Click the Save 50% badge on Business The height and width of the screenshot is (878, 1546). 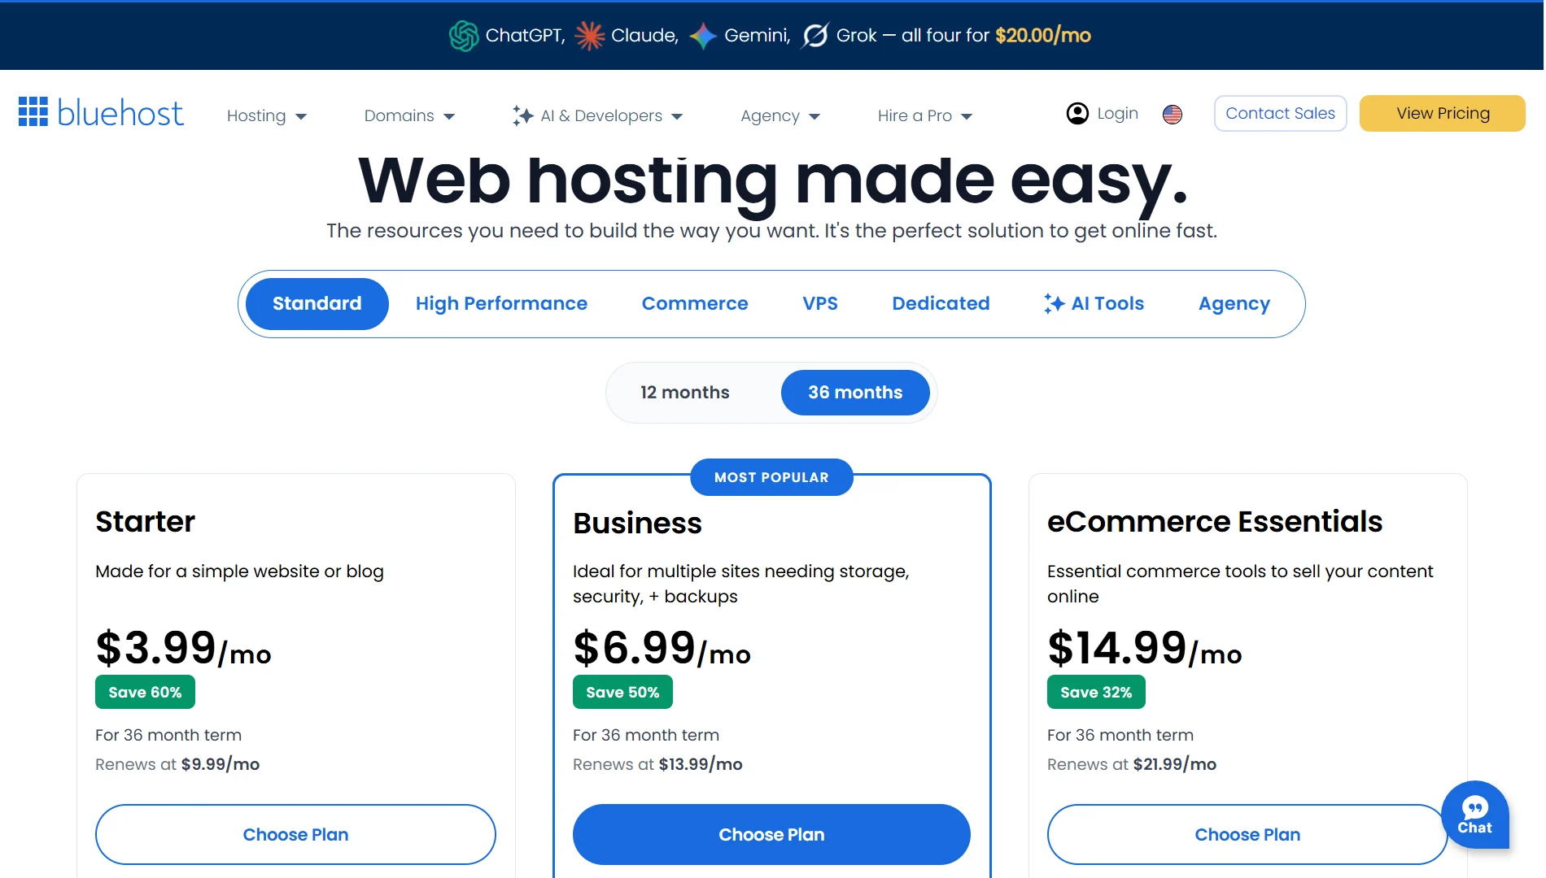pyautogui.click(x=622, y=692)
